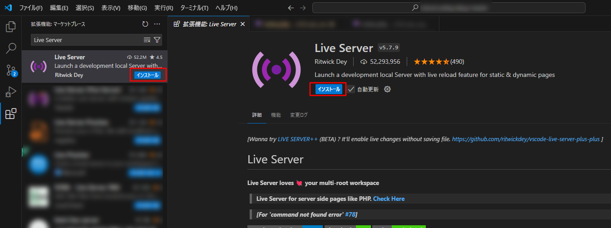Open the 表示(V) menu
This screenshot has height=228, width=611.
pyautogui.click(x=111, y=8)
